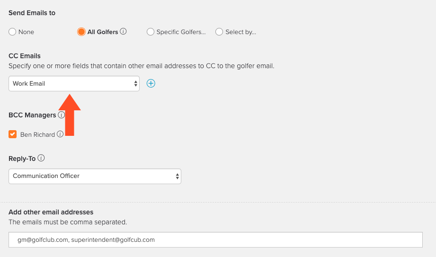Open the Reply-To info icon
The width and height of the screenshot is (436, 257).
pos(41,158)
